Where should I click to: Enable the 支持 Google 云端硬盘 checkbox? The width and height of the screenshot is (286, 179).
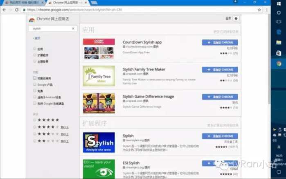[x=34, y=103]
